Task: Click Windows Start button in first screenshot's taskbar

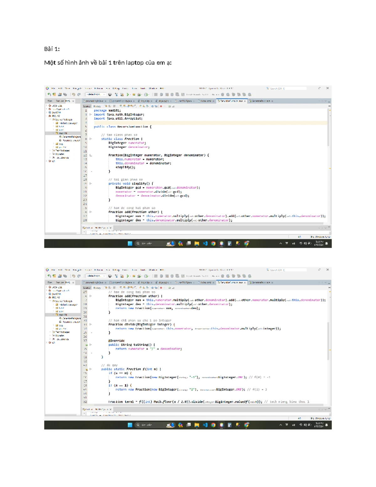Action: (x=130, y=243)
